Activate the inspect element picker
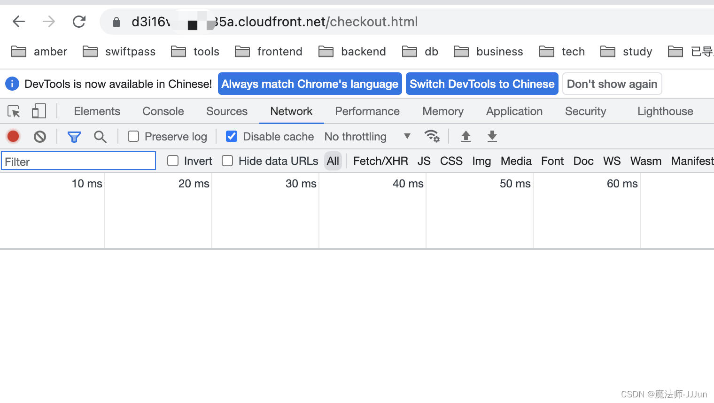 [x=14, y=111]
